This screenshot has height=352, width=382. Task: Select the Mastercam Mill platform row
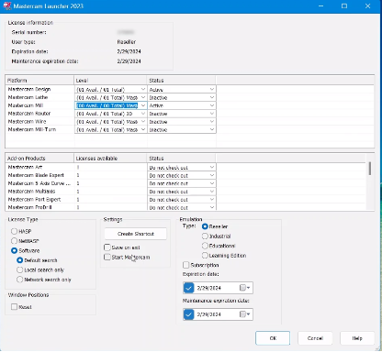[x=26, y=105]
